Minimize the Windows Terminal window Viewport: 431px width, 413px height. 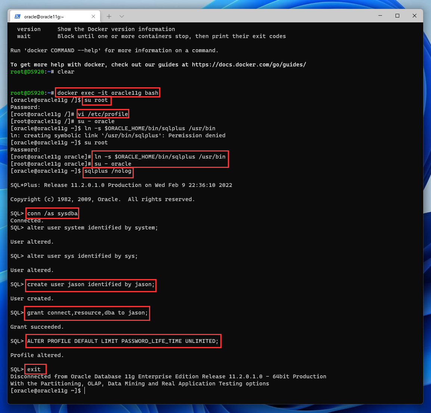pos(380,16)
